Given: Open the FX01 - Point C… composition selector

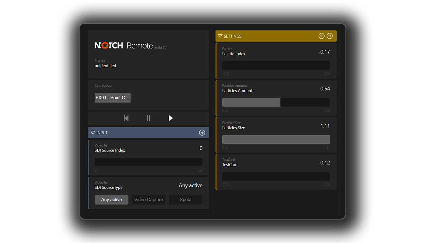Looking at the screenshot, I should click(113, 98).
